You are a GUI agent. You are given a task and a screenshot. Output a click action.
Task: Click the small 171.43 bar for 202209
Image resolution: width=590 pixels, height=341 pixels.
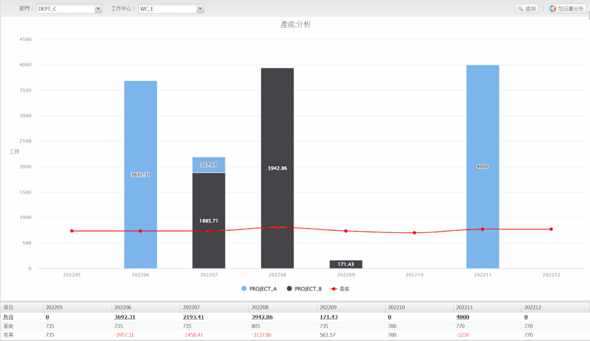click(x=345, y=264)
